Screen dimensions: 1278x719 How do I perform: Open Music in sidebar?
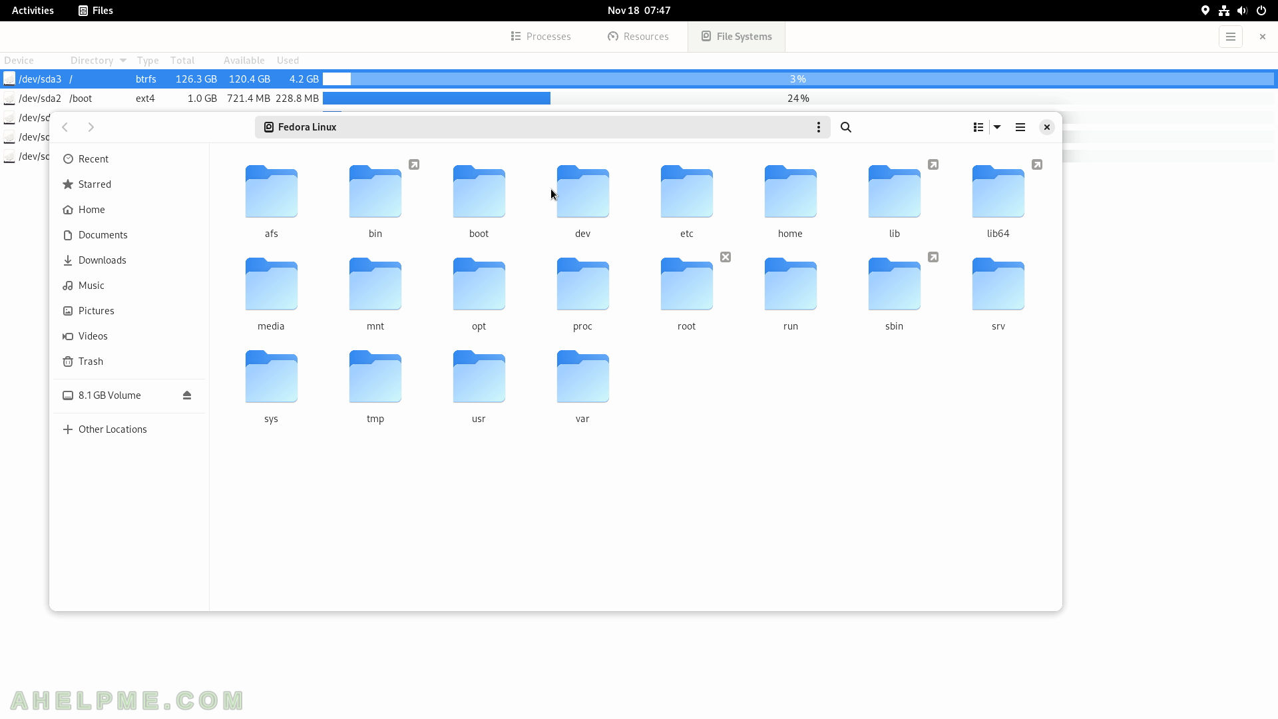(x=129, y=286)
